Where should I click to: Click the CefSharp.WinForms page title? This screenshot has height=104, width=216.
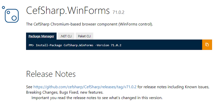[68, 11]
